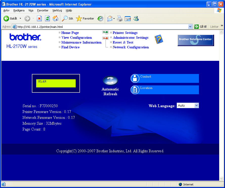Open Network Configuration link
The height and width of the screenshot is (188, 225).
tap(131, 47)
